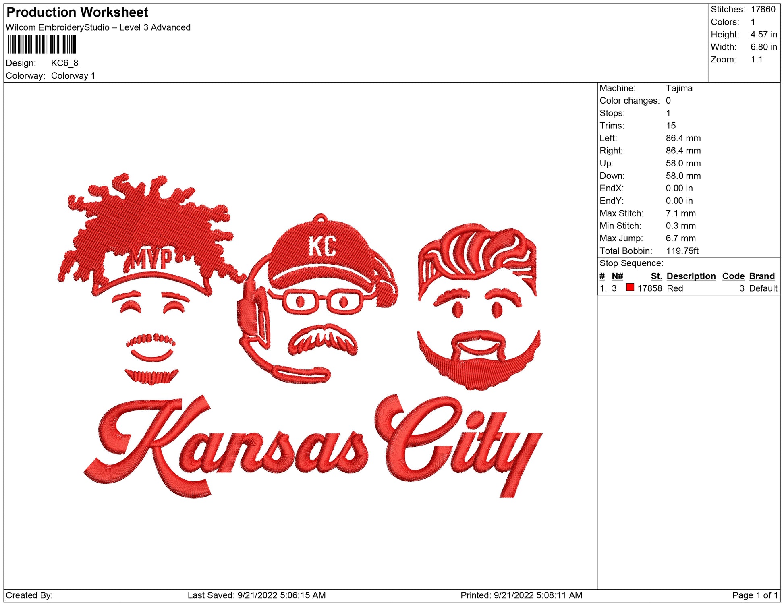Click the St. column header
Image resolution: width=784 pixels, height=603 pixels.
(656, 276)
